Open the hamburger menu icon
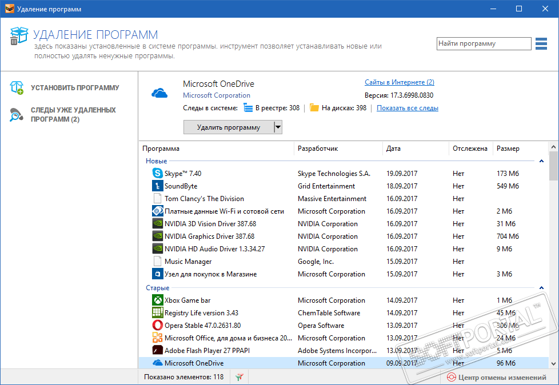The width and height of the screenshot is (559, 385). tap(541, 44)
